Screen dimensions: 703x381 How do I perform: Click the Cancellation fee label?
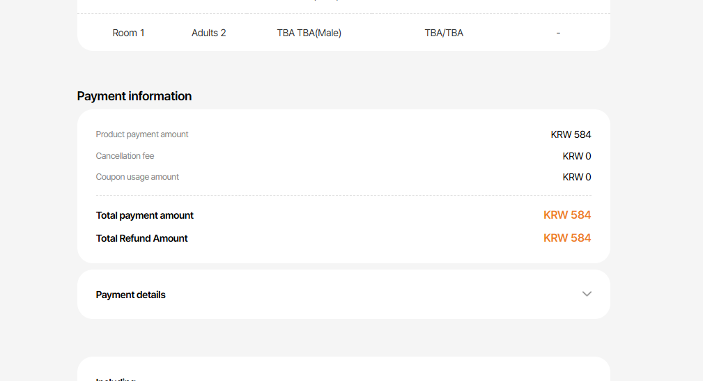tap(125, 156)
